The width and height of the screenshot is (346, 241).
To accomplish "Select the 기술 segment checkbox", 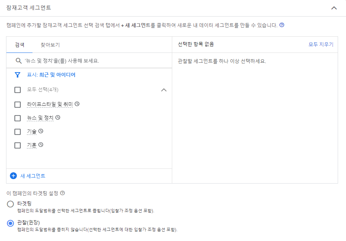I will 17,132.
